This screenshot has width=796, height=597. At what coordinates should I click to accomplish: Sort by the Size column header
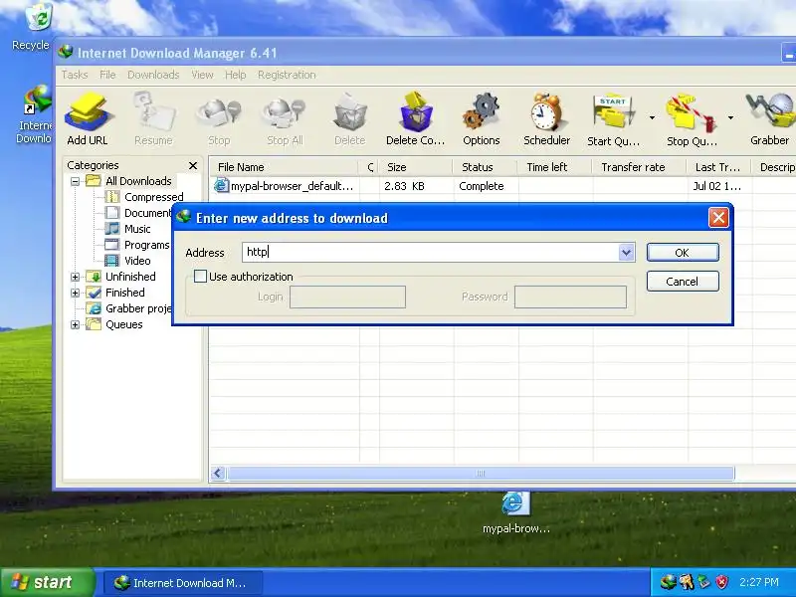(415, 167)
